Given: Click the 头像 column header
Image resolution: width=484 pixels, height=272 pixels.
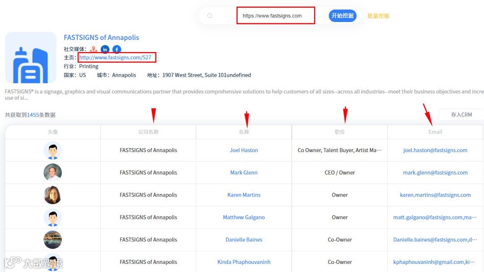Looking at the screenshot, I should point(52,132).
